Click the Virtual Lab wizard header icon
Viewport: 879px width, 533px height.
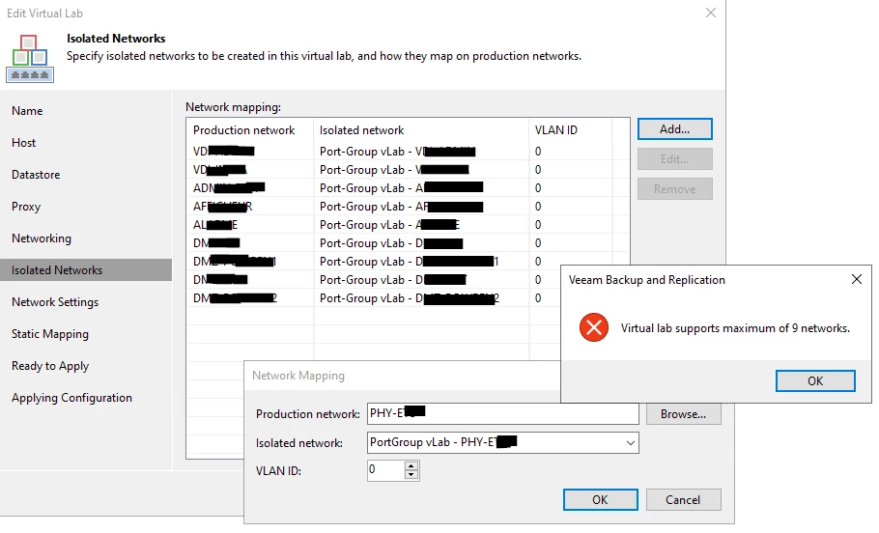(x=30, y=58)
